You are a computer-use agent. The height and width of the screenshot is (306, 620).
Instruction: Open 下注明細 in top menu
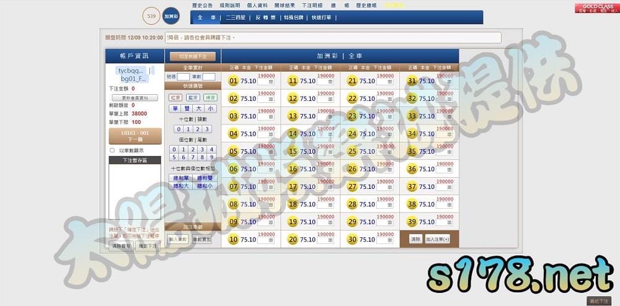(x=312, y=6)
